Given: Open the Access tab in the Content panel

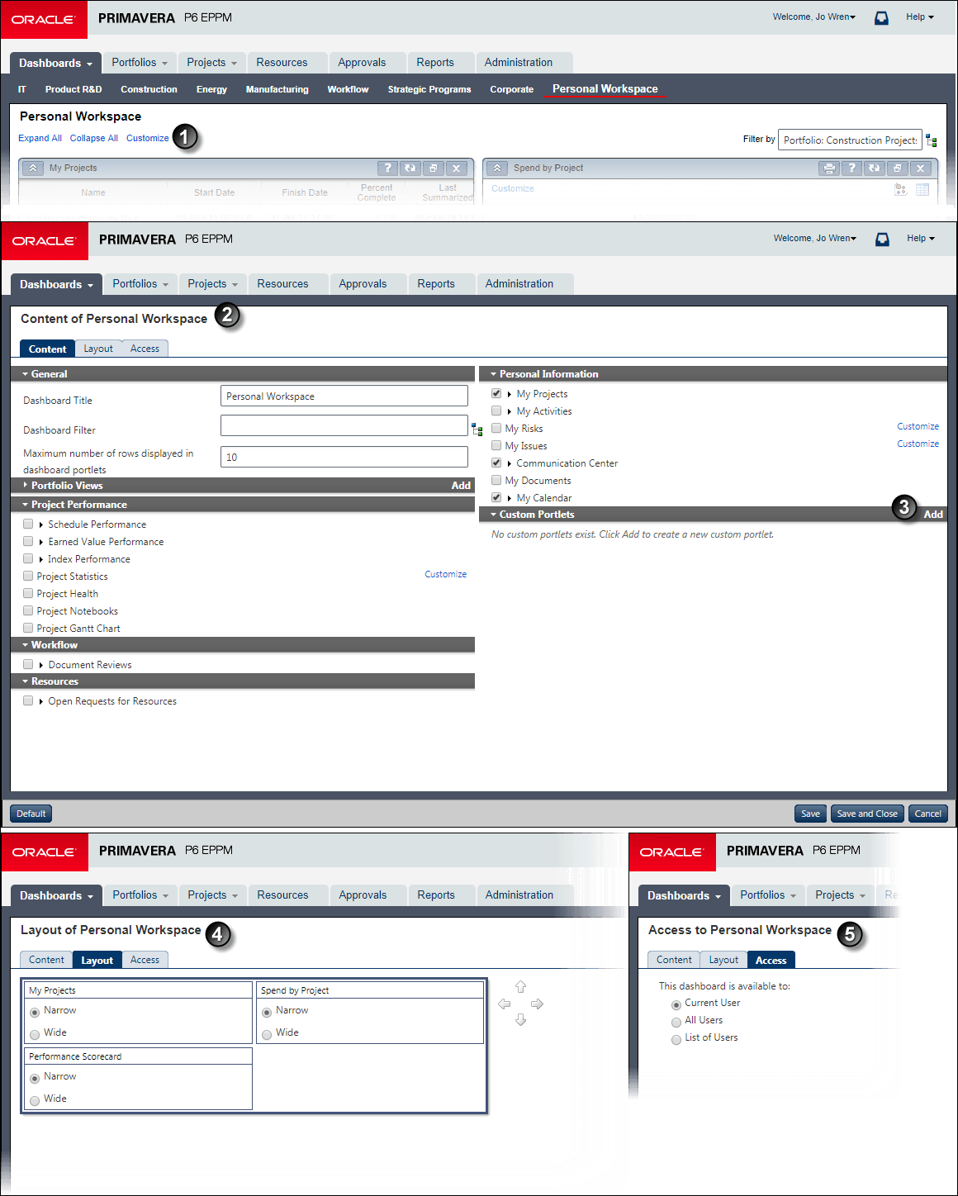Looking at the screenshot, I should (145, 349).
